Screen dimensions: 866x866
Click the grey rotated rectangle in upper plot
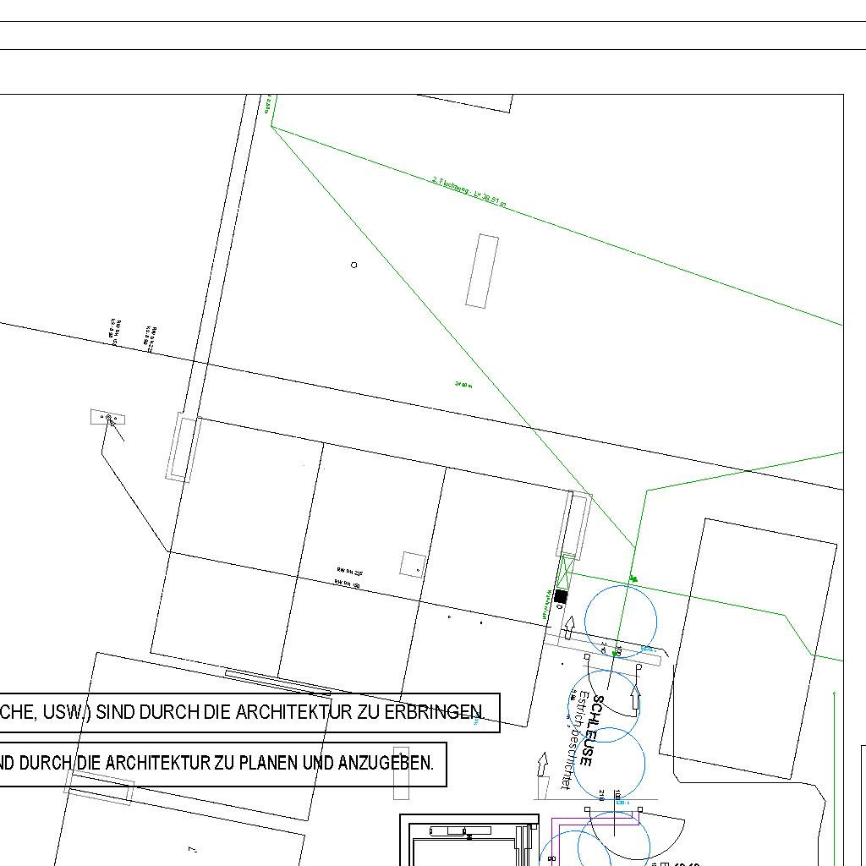pyautogui.click(x=482, y=271)
